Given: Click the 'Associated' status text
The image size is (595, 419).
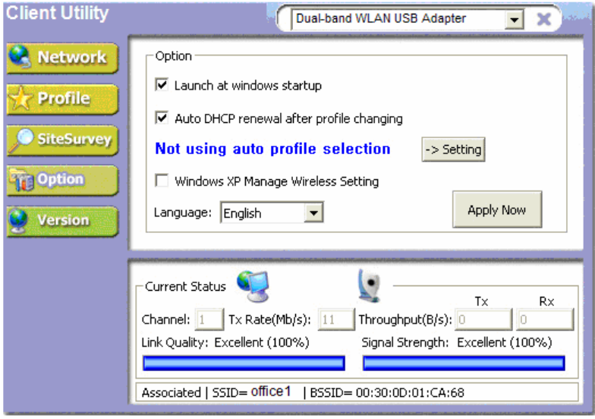Looking at the screenshot, I should 172,393.
